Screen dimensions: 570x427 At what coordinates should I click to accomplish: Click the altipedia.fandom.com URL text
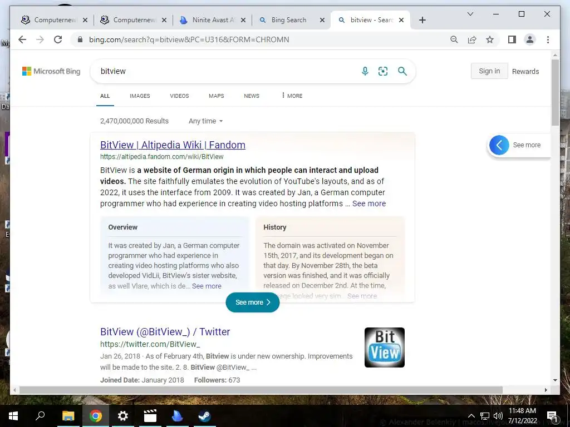point(162,157)
